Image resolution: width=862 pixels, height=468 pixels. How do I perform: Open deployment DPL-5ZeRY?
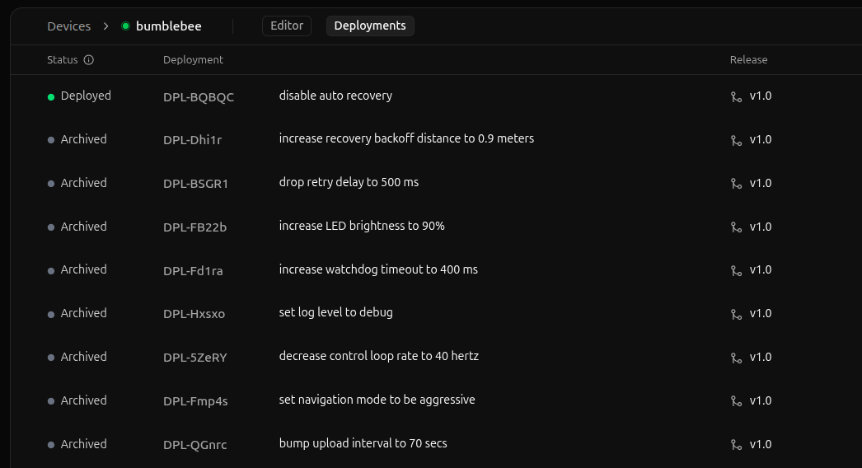(x=194, y=358)
